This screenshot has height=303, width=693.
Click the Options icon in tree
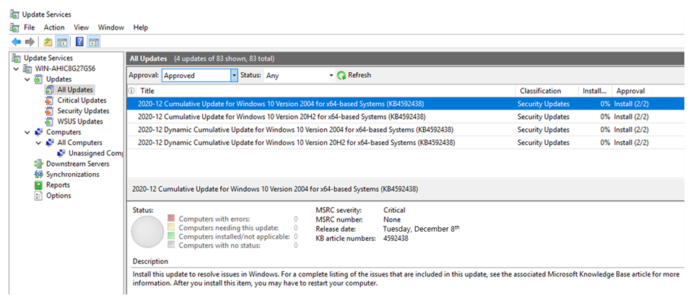pos(39,196)
